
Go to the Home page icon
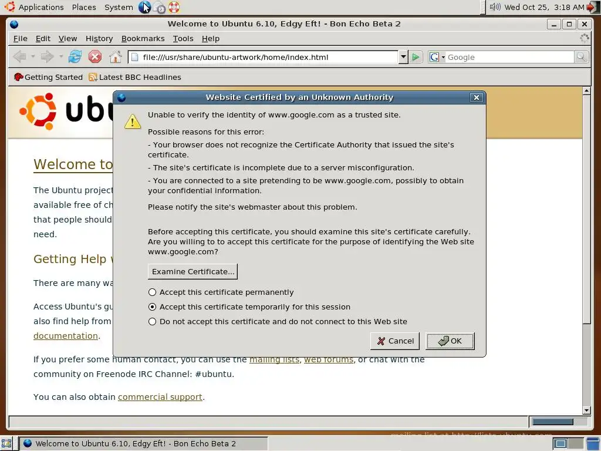click(x=115, y=57)
